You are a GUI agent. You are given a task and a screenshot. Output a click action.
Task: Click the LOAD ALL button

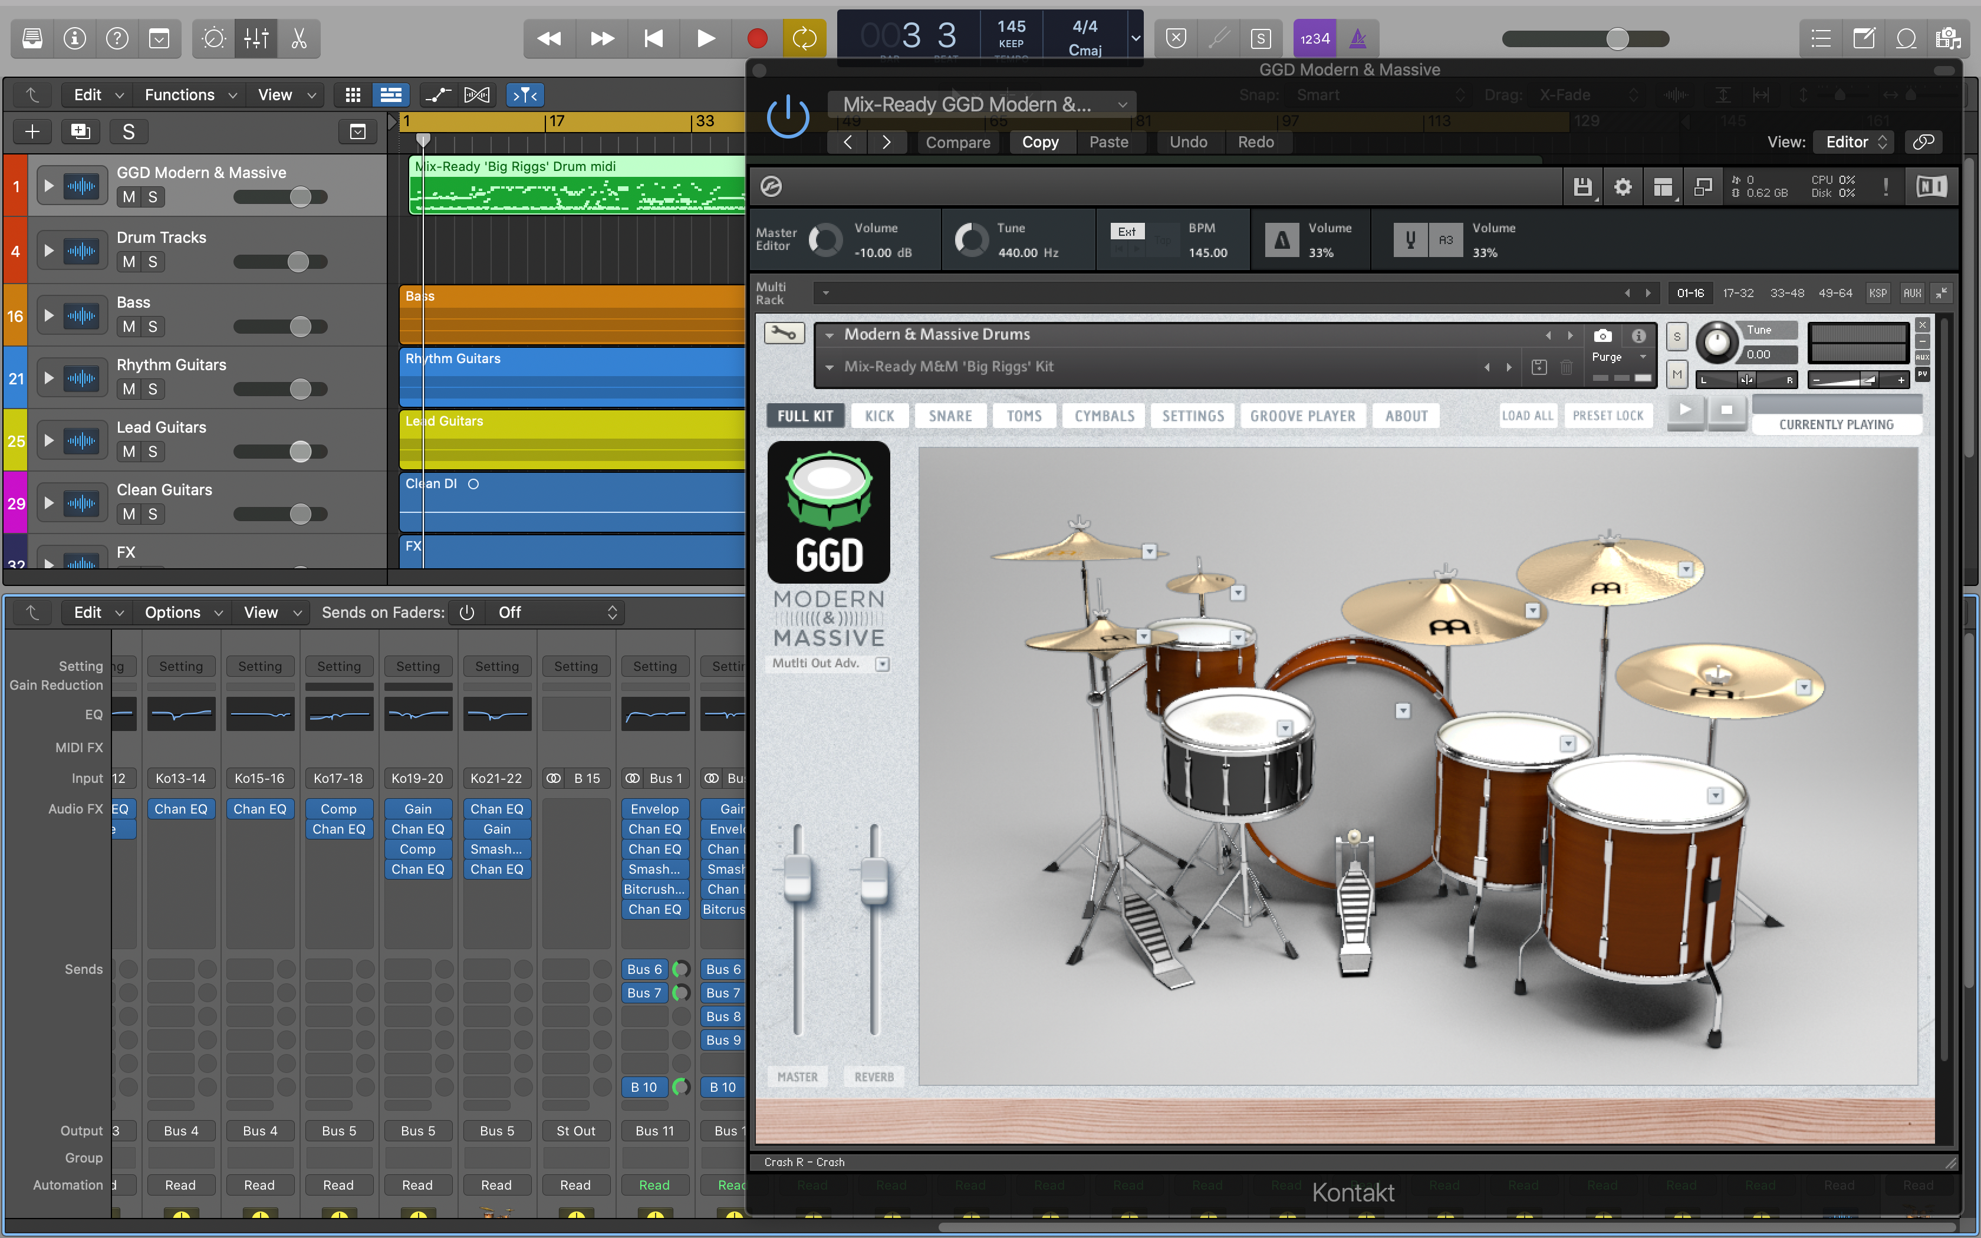[1526, 416]
